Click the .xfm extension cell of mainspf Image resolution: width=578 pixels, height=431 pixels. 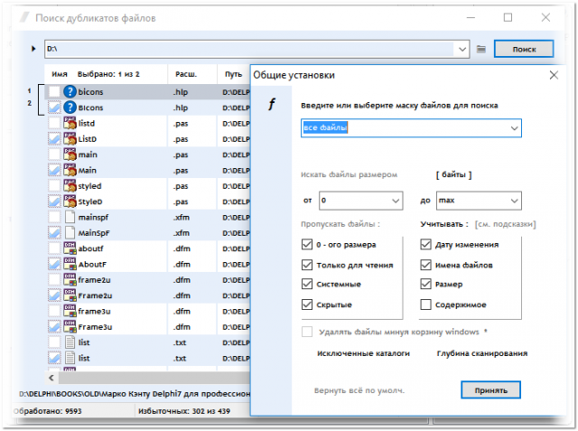pos(182,217)
